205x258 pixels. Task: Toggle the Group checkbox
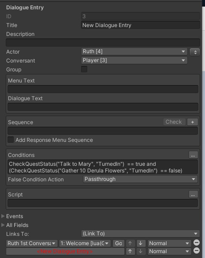(x=84, y=69)
